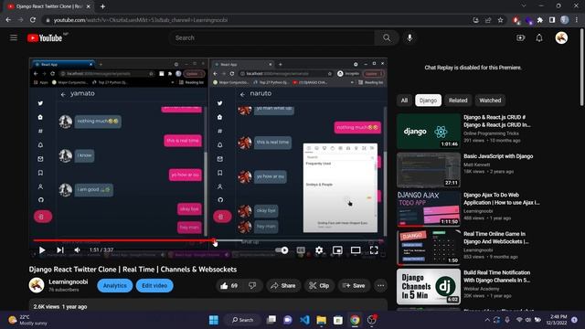Image resolution: width=585 pixels, height=329 pixels.
Task: Enter full screen mode
Action: 374,249
